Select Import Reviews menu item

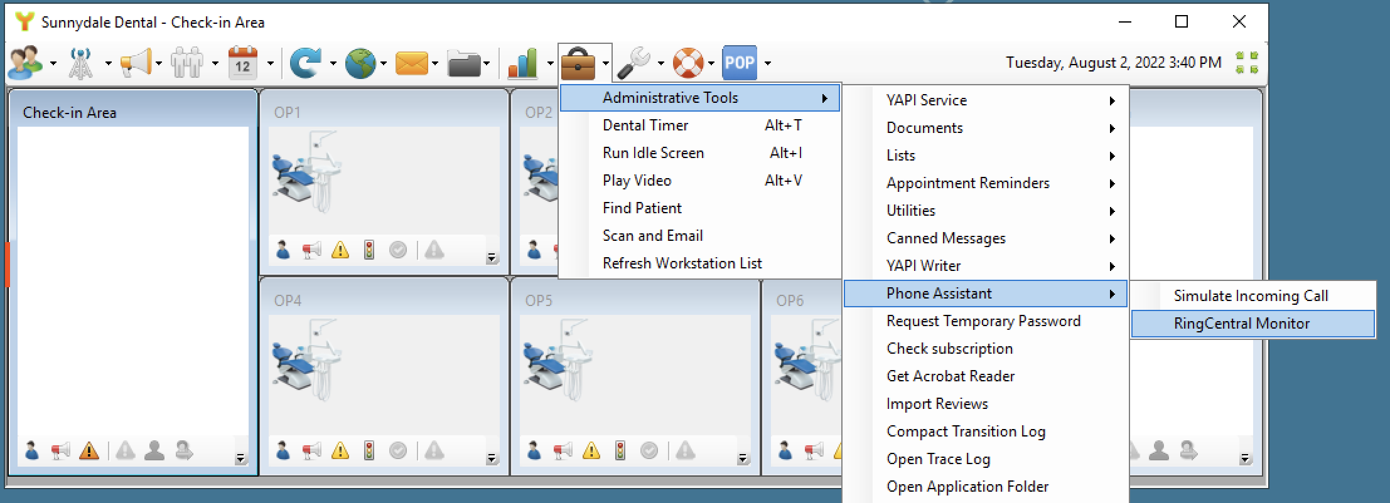point(986,404)
